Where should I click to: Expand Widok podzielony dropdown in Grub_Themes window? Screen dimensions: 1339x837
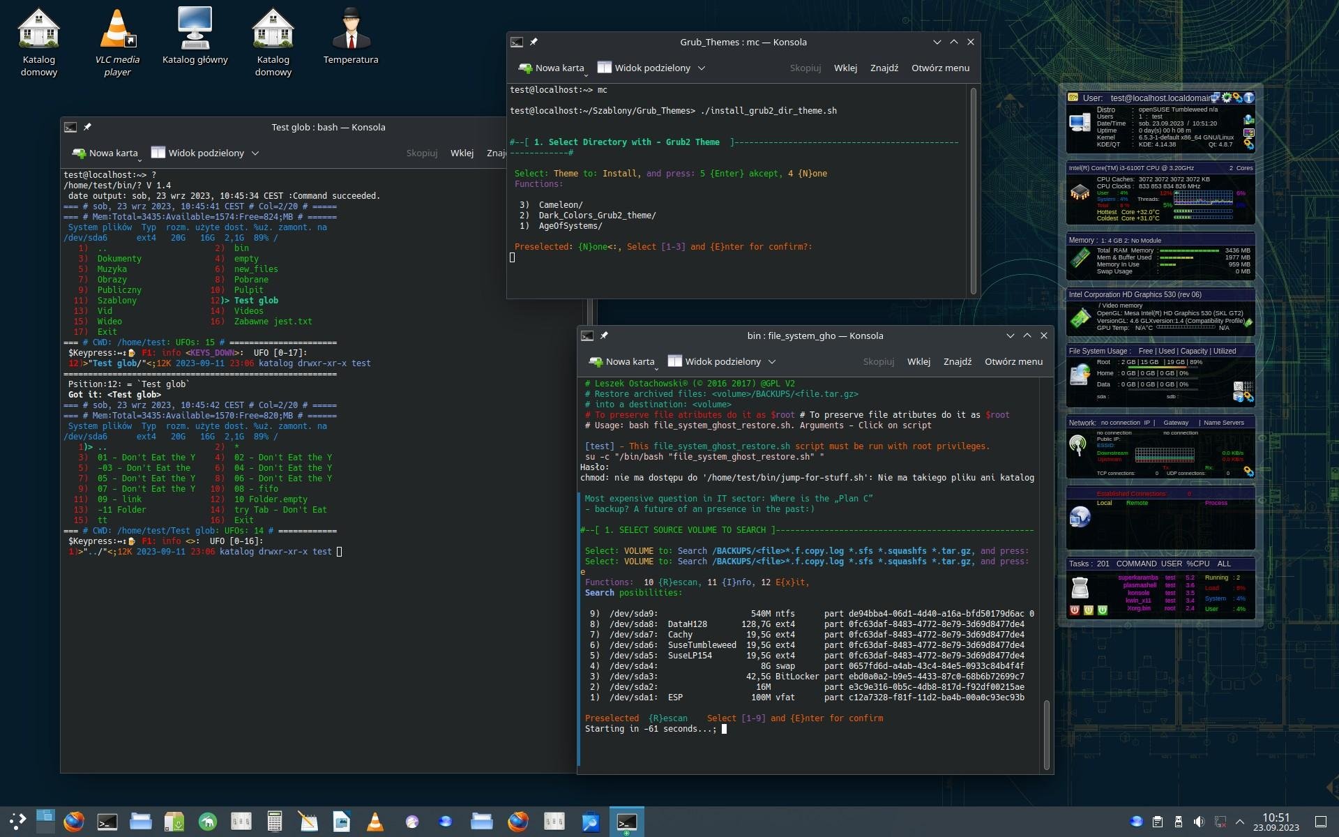[x=702, y=68]
